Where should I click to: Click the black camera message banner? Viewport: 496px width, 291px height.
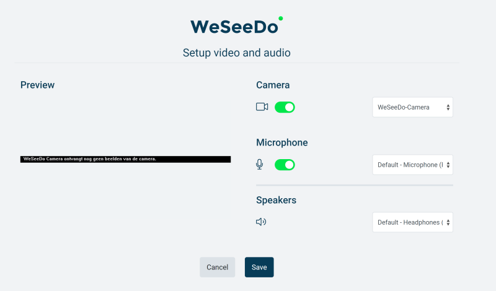pos(125,159)
